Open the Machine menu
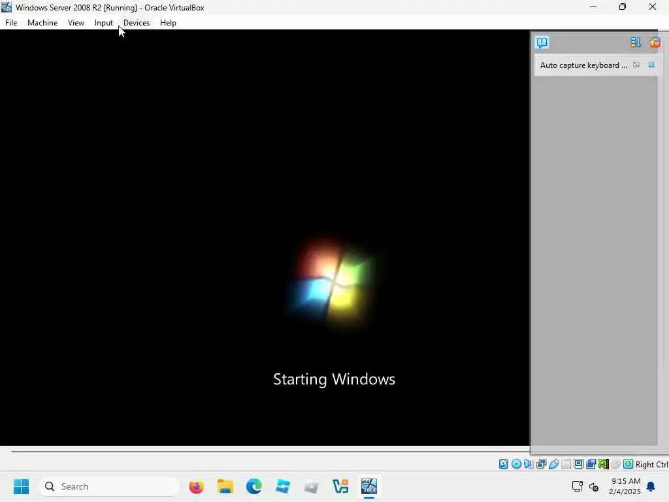This screenshot has width=669, height=502. click(42, 23)
